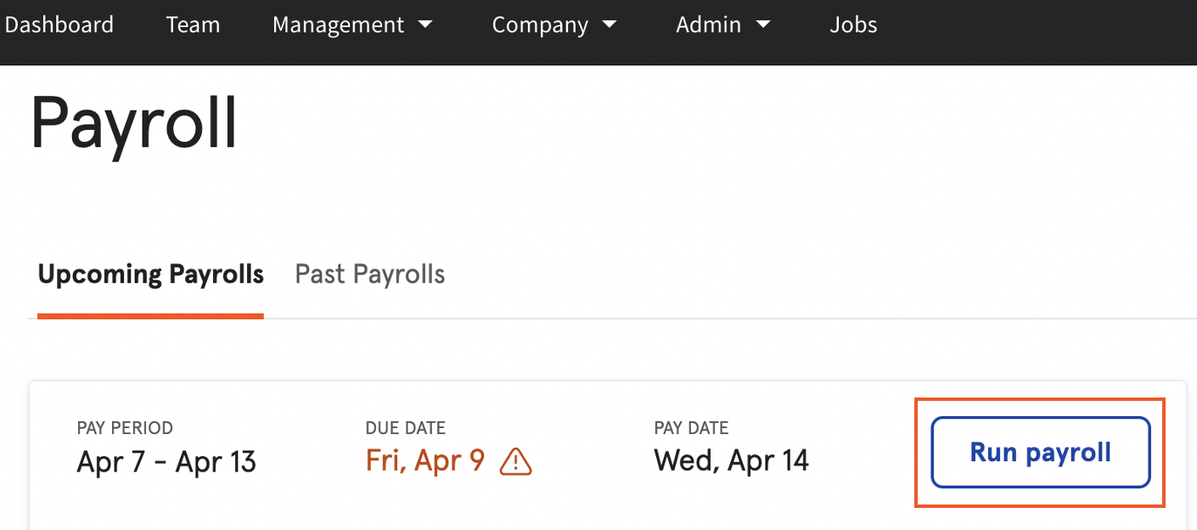Click the Run payroll button

[1040, 452]
